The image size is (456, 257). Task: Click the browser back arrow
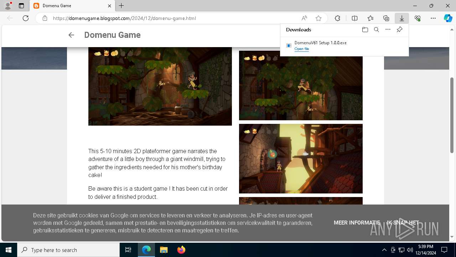[x=10, y=18]
